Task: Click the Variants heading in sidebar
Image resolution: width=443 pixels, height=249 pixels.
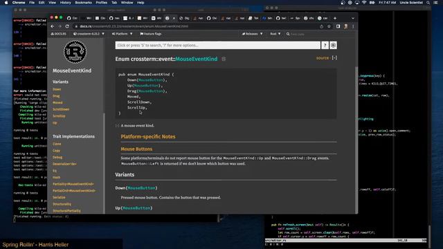Action: [60, 82]
